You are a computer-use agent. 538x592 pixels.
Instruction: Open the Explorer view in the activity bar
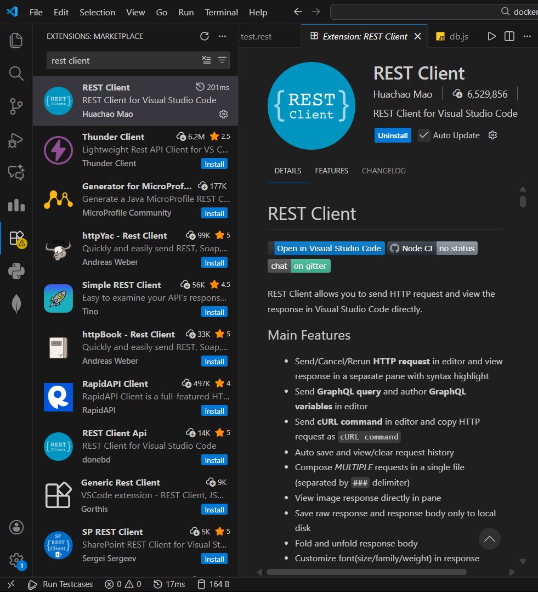coord(16,40)
